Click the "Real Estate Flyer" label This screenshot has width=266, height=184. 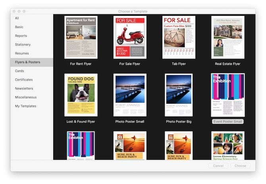click(x=227, y=64)
